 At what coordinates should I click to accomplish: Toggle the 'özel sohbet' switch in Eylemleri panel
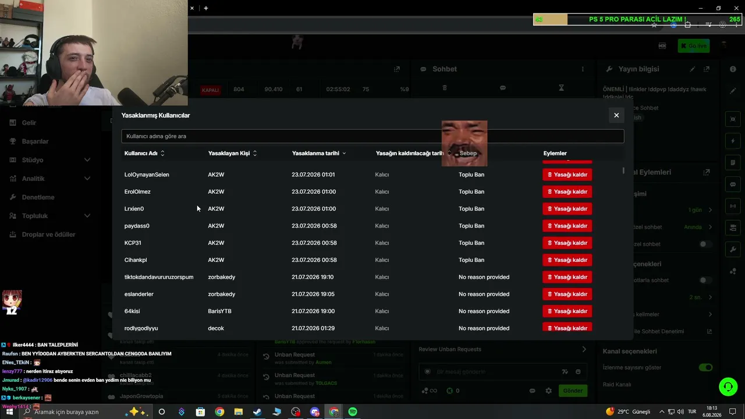[705, 244]
